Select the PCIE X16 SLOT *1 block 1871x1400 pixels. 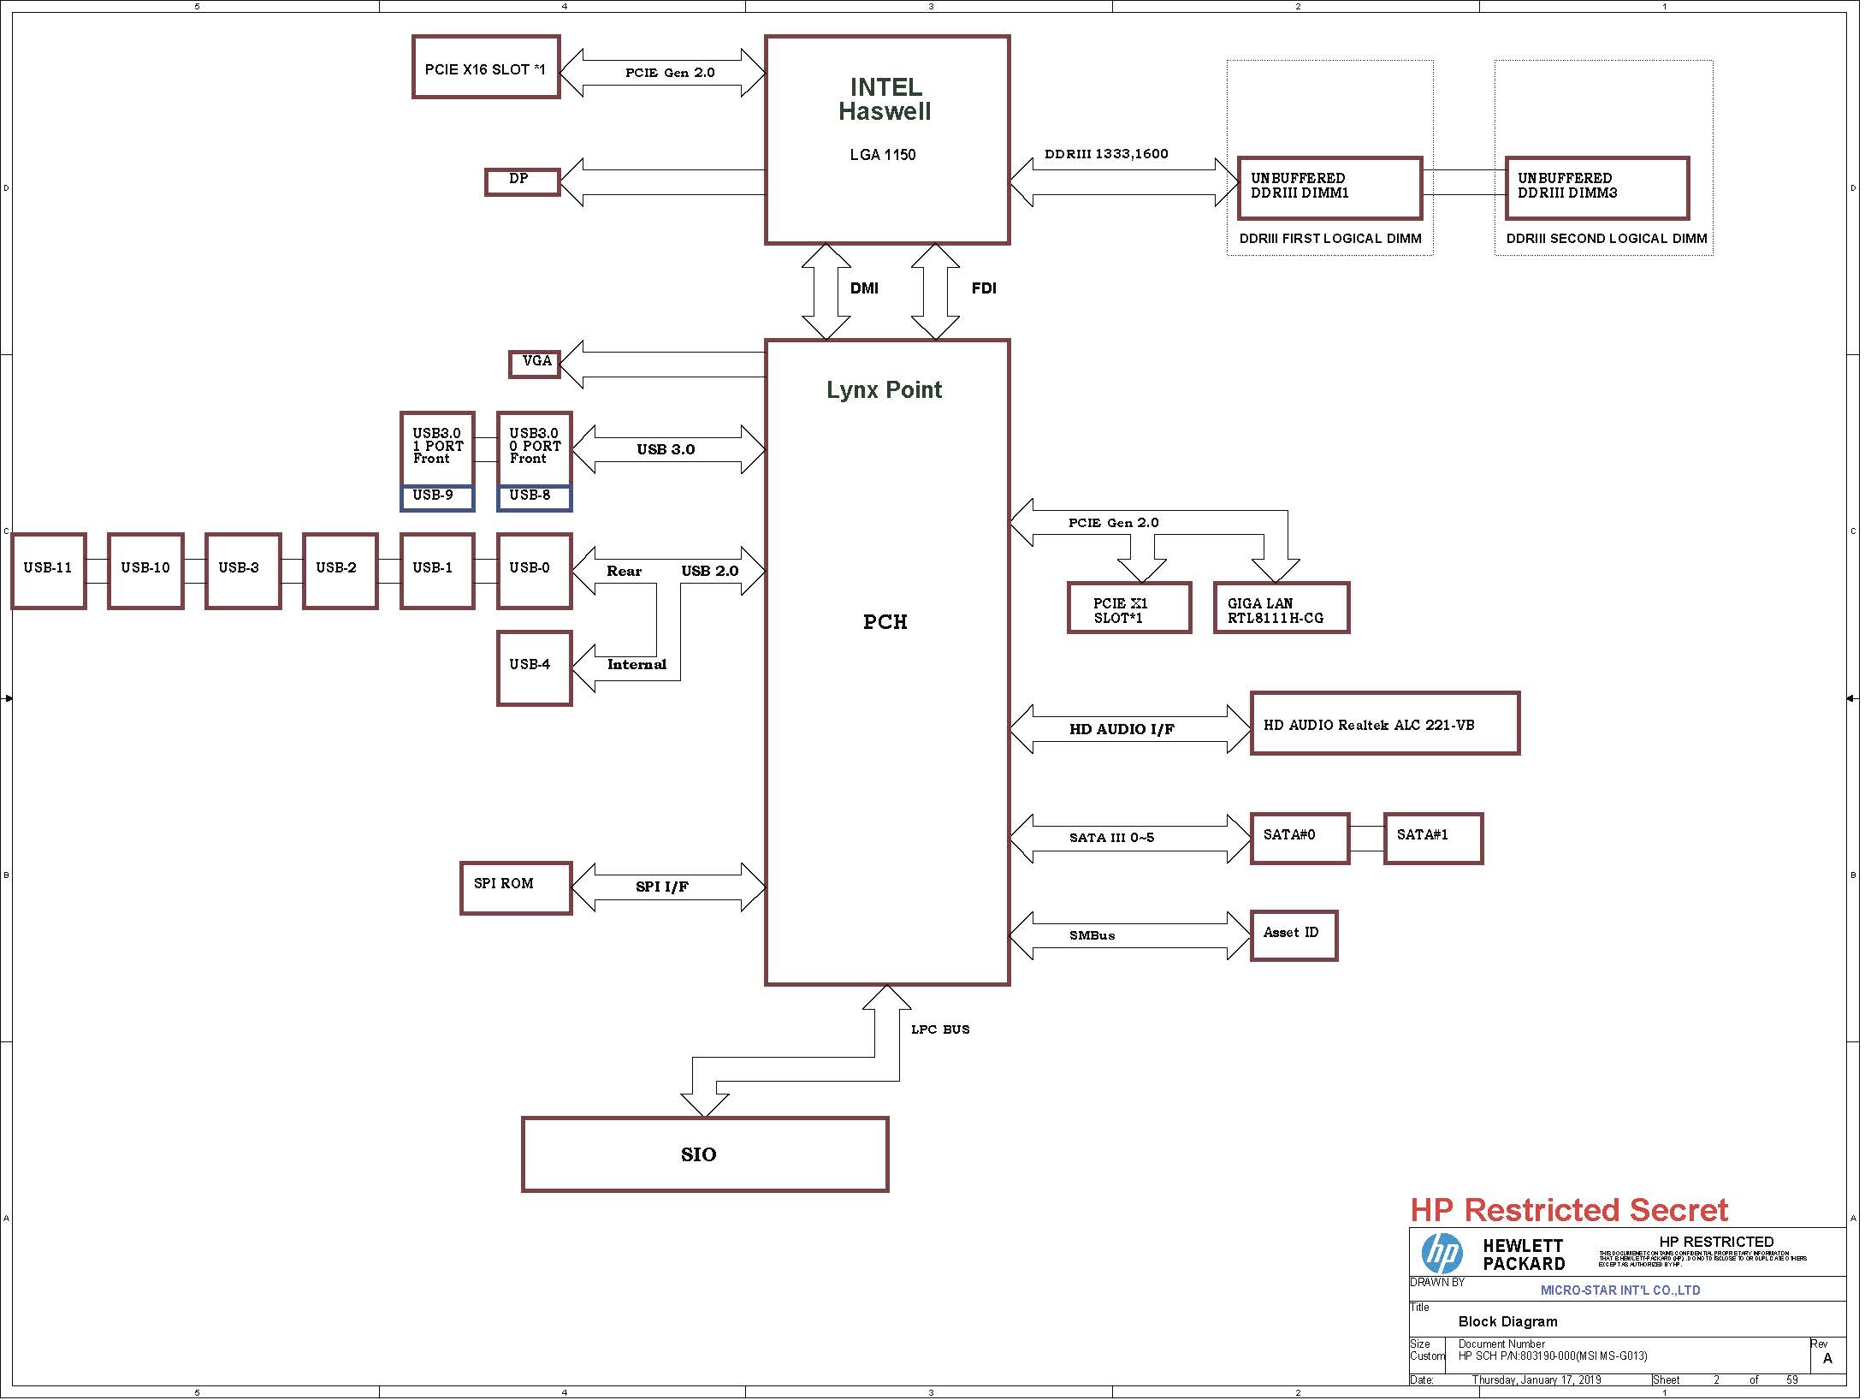pyautogui.click(x=486, y=67)
